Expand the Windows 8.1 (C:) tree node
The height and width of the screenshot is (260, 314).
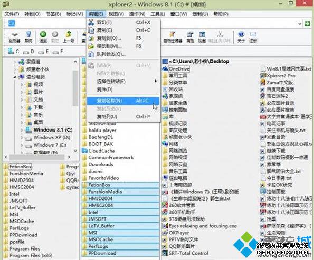coord(22,130)
